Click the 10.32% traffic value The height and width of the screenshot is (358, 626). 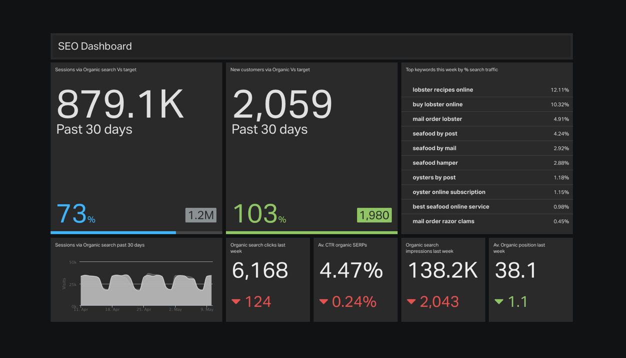pos(559,104)
